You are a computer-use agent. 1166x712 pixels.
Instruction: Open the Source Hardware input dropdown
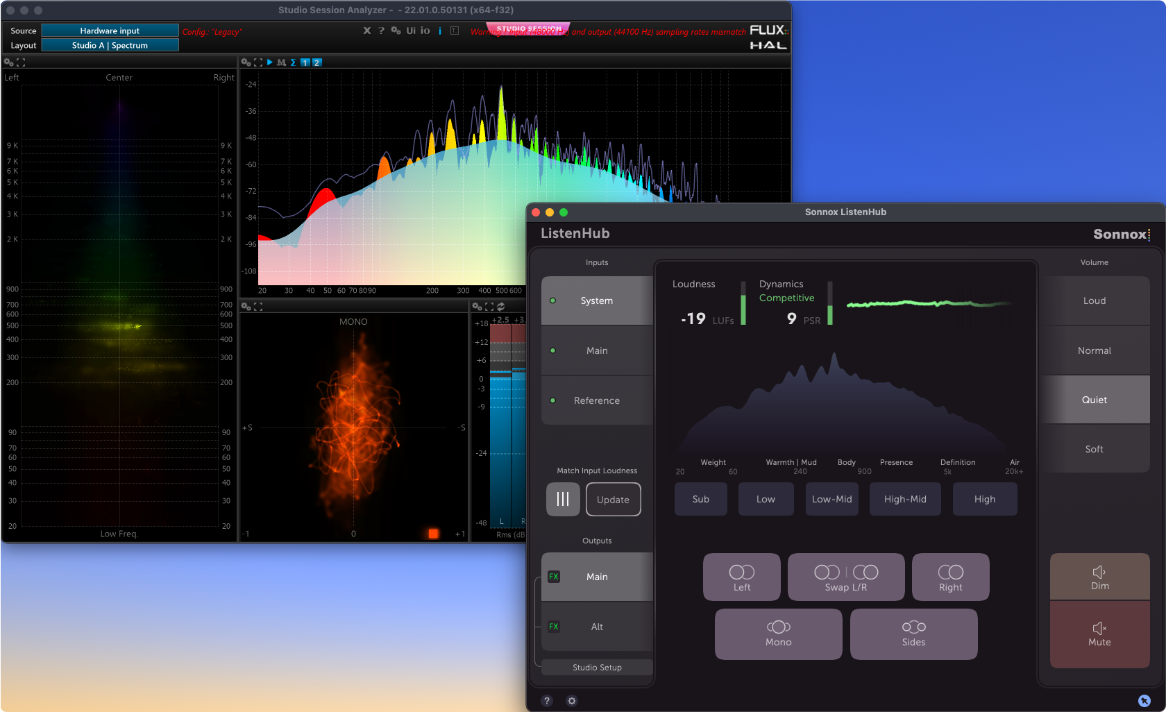click(x=110, y=31)
